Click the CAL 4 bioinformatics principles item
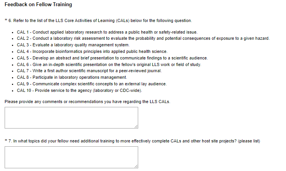This screenshot has height=171, width=286. [92, 51]
